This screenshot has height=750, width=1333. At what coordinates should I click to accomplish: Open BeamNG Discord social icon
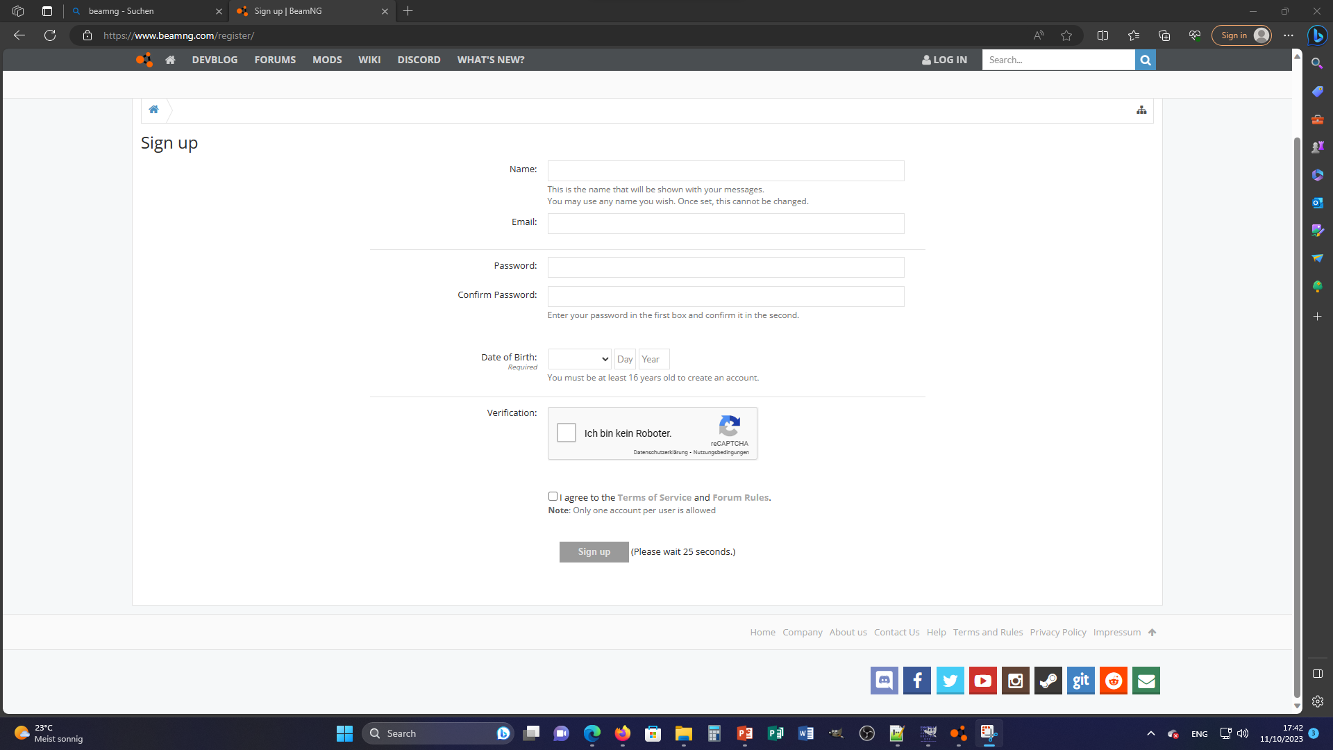pos(885,681)
